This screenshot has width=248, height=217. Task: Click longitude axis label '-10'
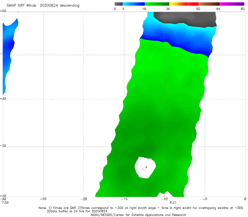point(165,199)
